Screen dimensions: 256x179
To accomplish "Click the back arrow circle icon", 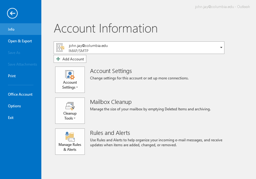I will pos(13,13).
